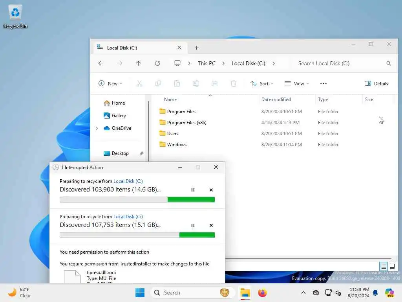Viewport: 402px width, 302px height.
Task: Open the Copilot Preview taskbar icon
Action: pyautogui.click(x=389, y=293)
